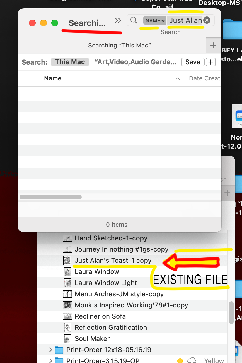The height and width of the screenshot is (363, 242).
Task: Select the Laura Window Light file
Action: [x=106, y=283]
